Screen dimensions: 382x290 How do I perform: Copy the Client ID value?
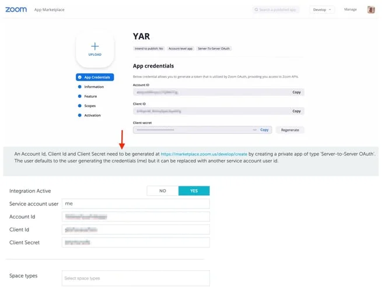tap(296, 111)
